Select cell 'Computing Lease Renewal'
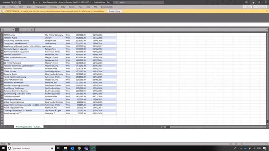This screenshot has width=269, height=151. (24, 44)
